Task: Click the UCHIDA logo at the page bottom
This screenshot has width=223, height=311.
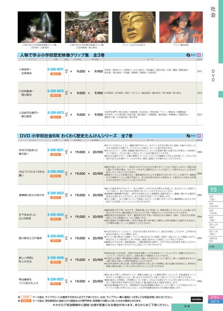Action: tap(196, 299)
